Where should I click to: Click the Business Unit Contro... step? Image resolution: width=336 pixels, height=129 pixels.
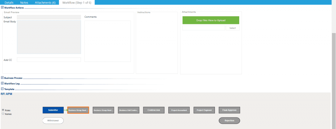(129, 110)
